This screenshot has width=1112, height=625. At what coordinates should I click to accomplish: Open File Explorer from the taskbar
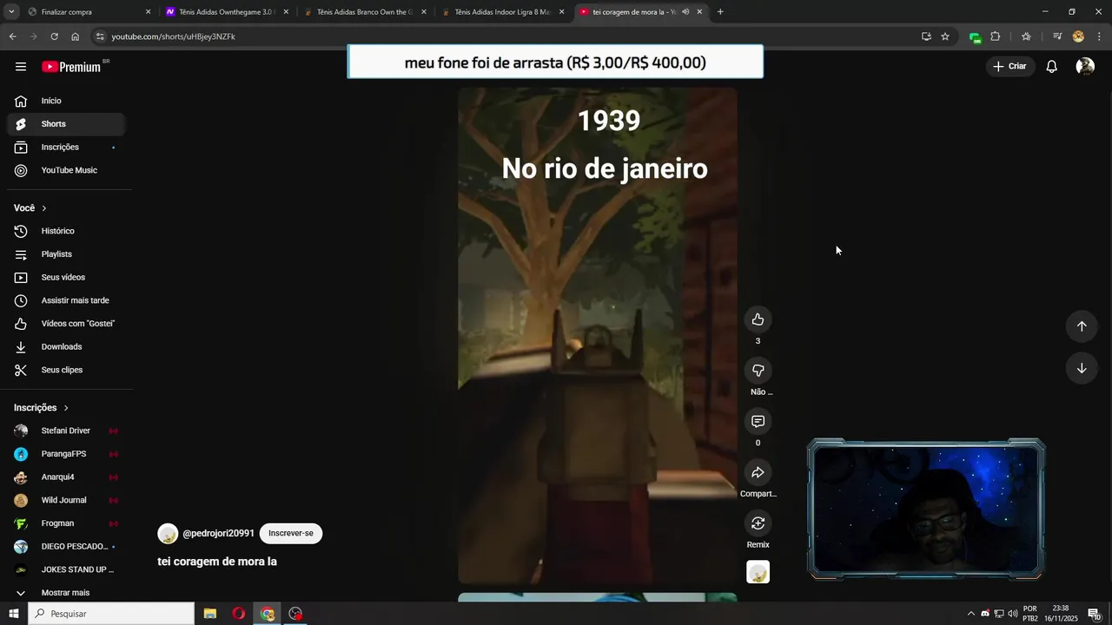tap(210, 614)
